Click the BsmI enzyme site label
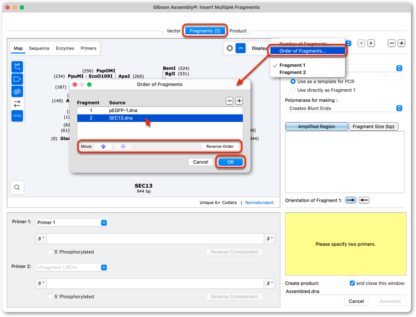Image resolution: width=416 pixels, height=317 pixels. pos(169,68)
